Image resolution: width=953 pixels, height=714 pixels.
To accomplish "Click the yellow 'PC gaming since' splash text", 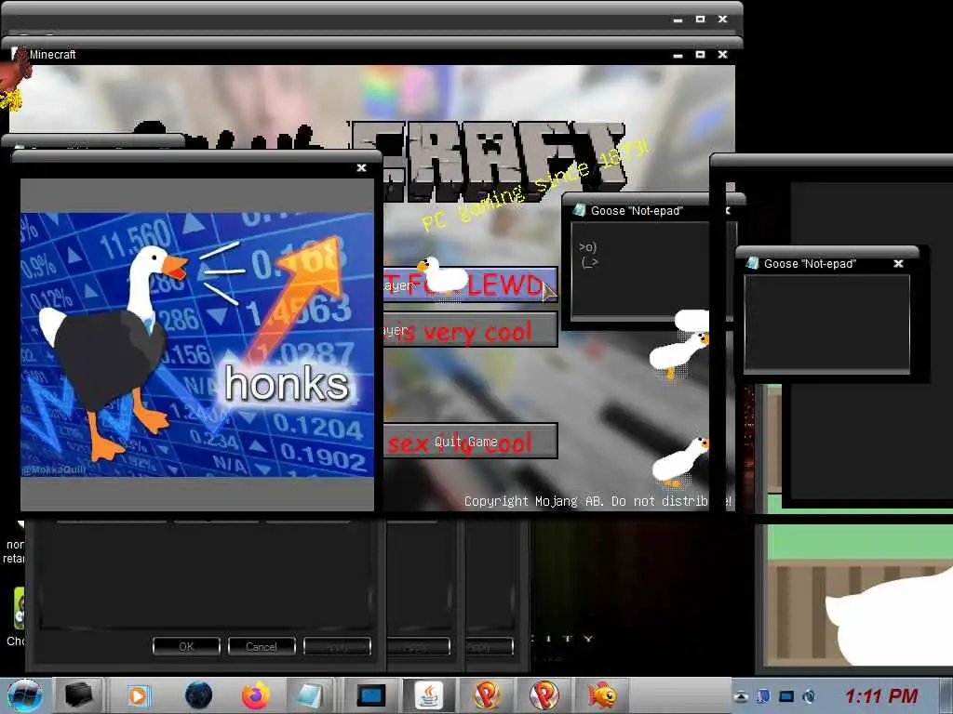I will click(x=535, y=185).
